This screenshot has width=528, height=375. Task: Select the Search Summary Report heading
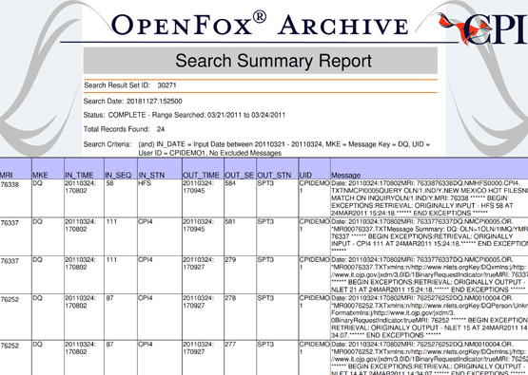tap(273, 61)
